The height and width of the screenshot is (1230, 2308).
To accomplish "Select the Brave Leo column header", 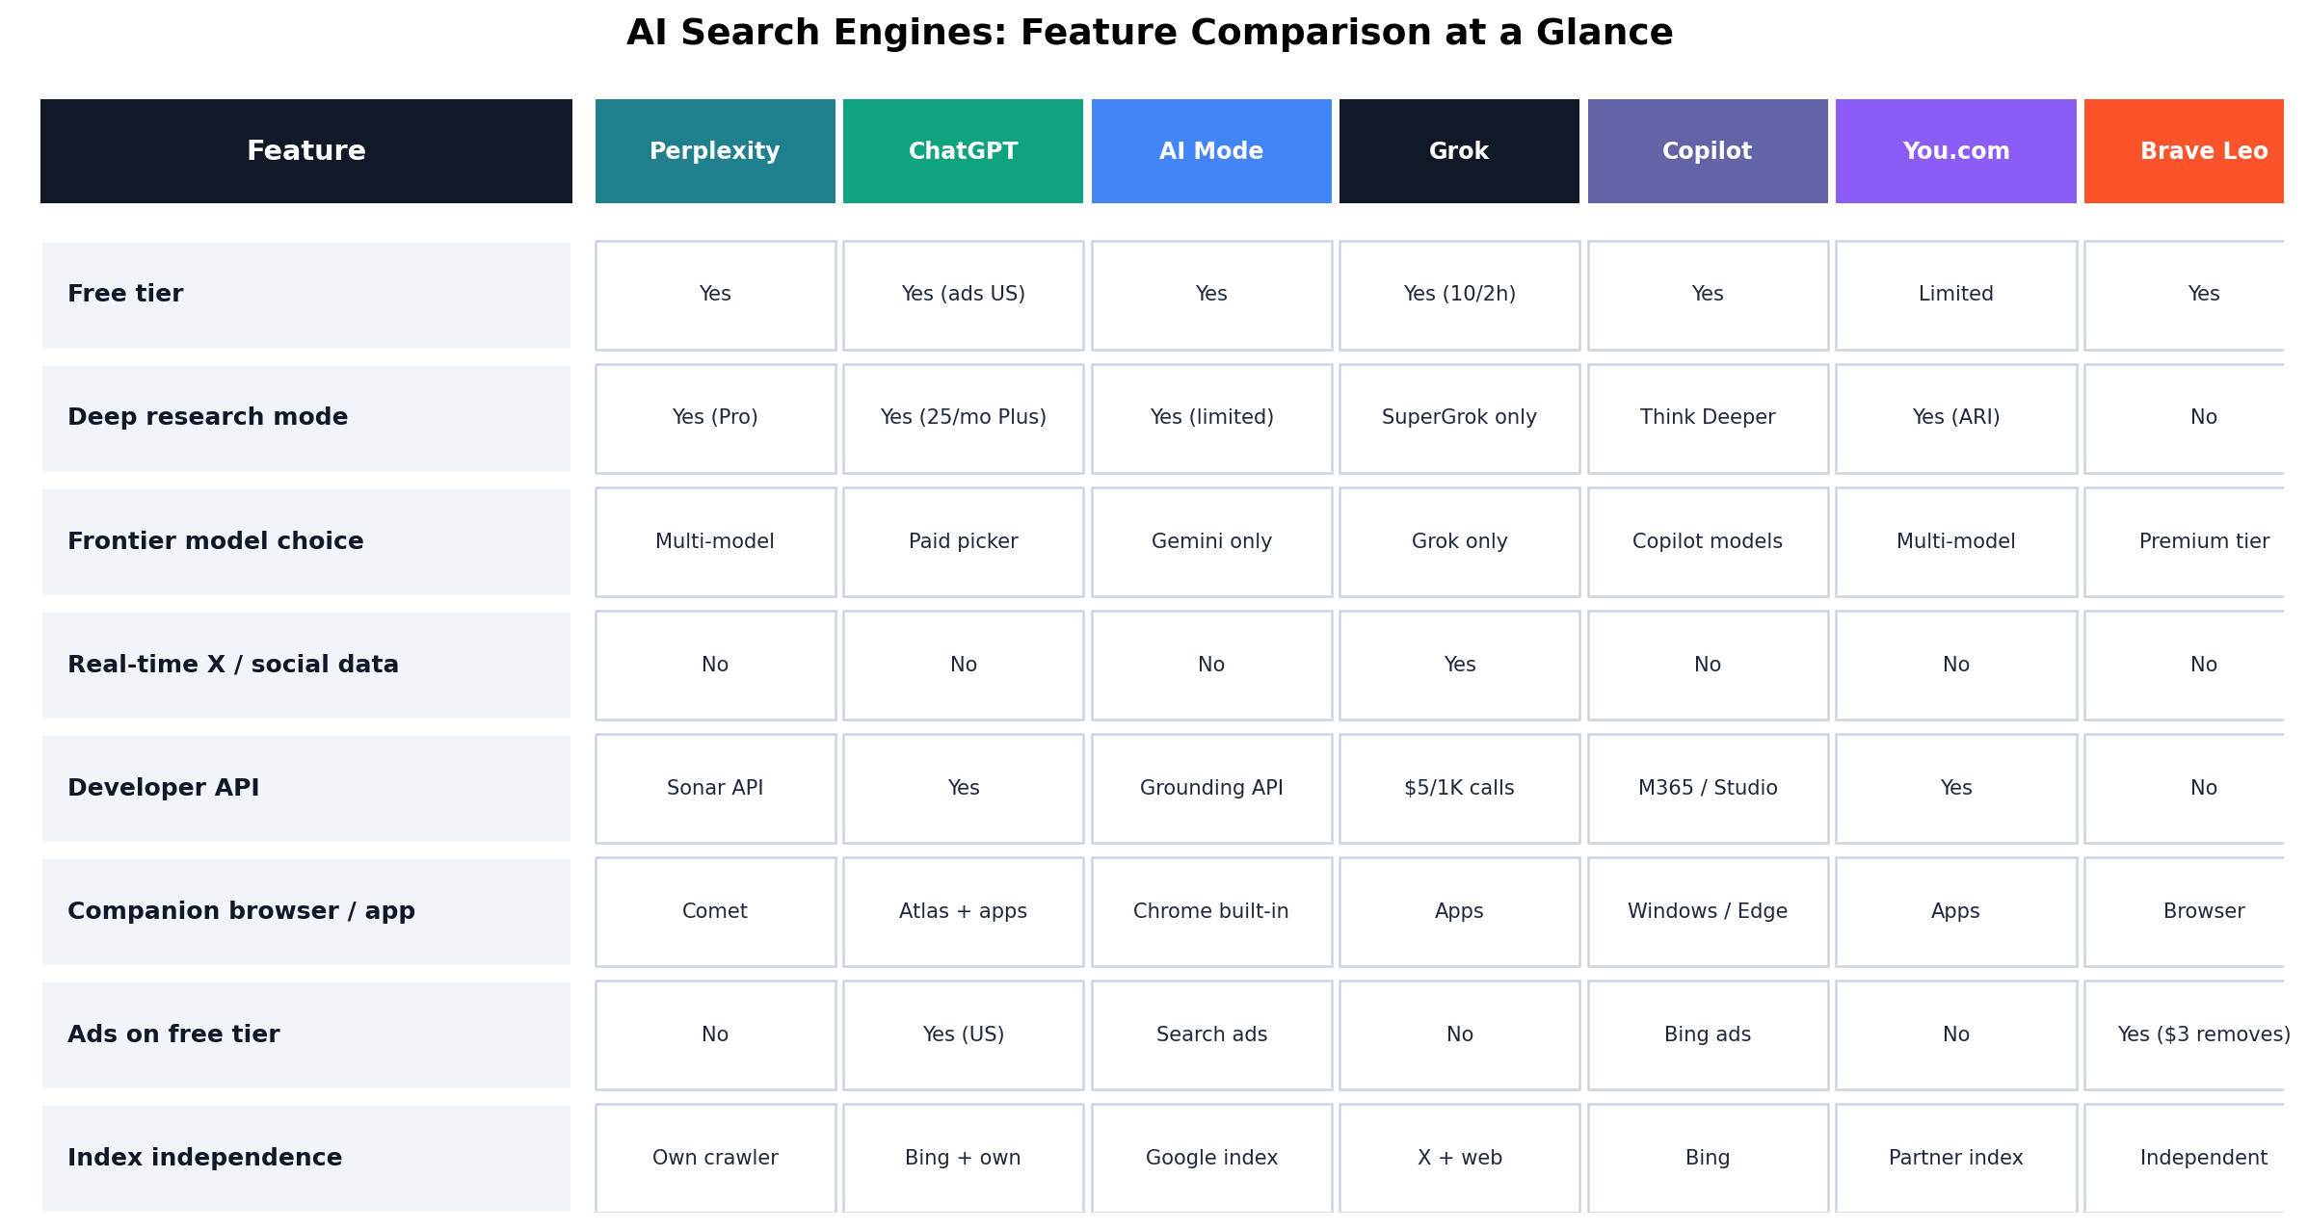I will pyautogui.click(x=2184, y=151).
